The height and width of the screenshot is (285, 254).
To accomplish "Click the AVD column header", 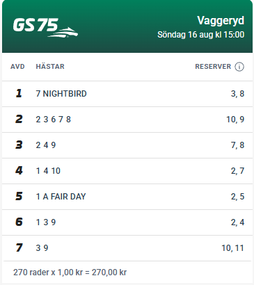I will 17,67.
